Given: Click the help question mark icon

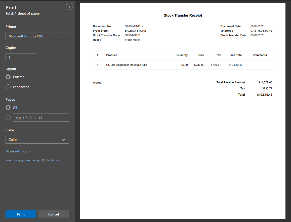Looking at the screenshot, I should click(69, 7).
